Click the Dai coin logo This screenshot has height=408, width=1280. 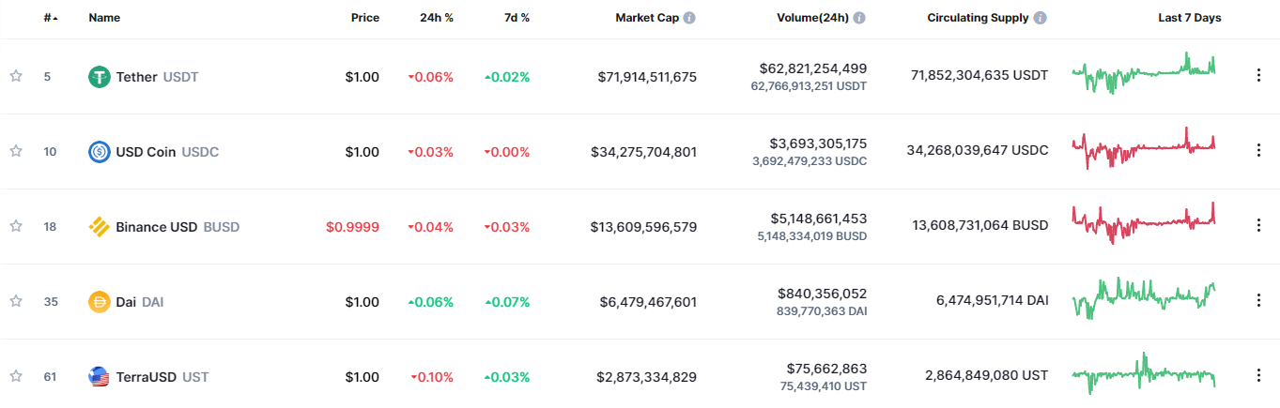coord(100,302)
